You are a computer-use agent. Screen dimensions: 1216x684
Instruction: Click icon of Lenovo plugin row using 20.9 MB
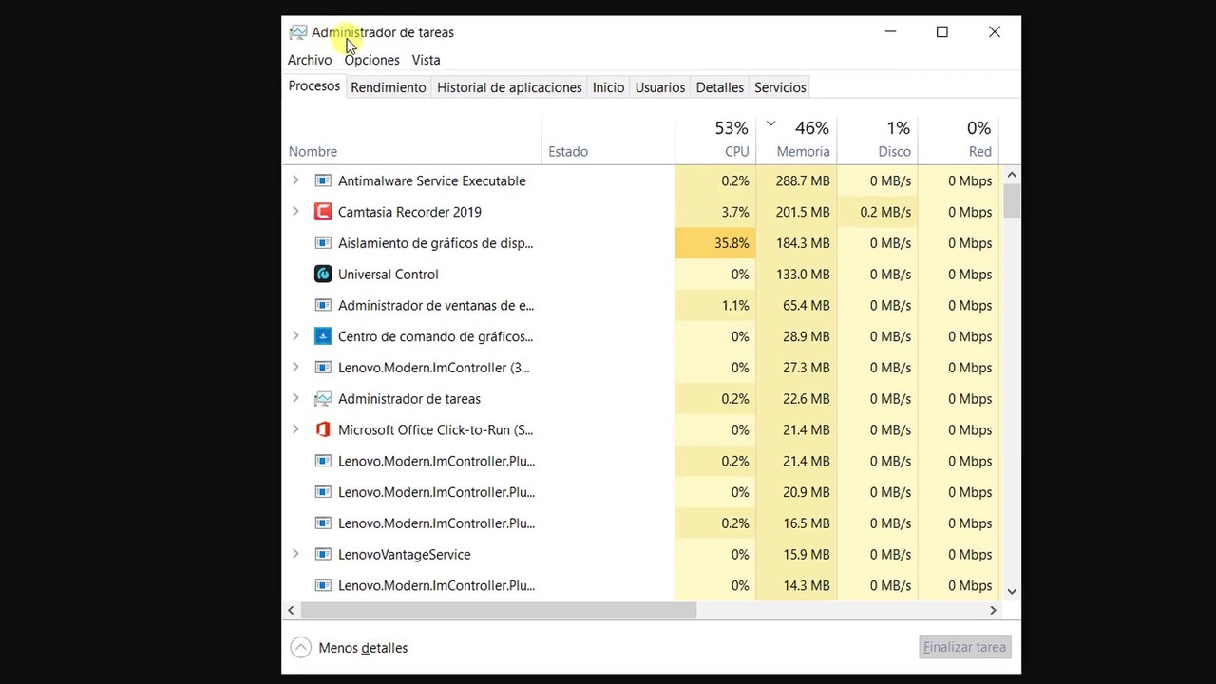323,492
